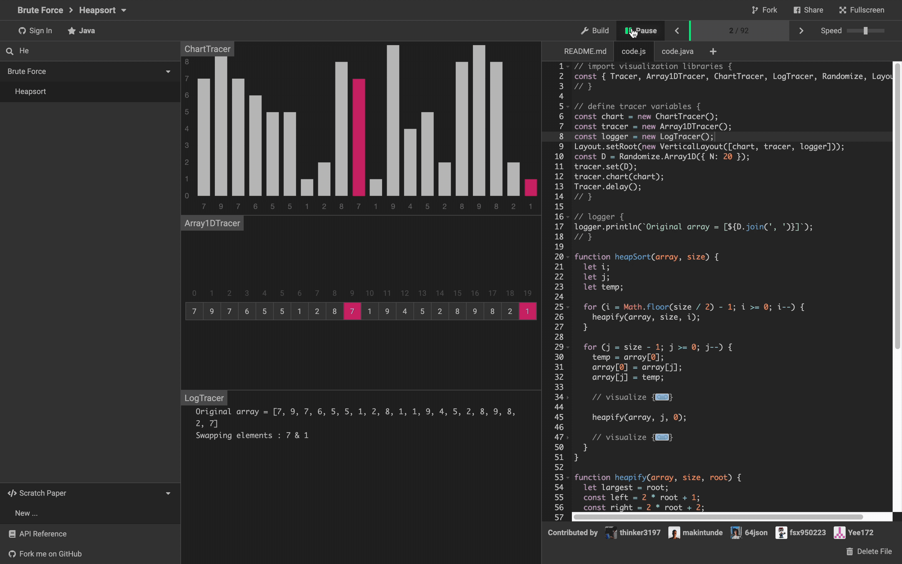Click the GitHub Sign In icon
Image resolution: width=902 pixels, height=564 pixels.
[x=22, y=31]
